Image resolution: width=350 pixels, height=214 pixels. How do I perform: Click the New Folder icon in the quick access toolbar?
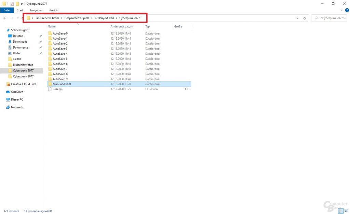click(x=17, y=4)
